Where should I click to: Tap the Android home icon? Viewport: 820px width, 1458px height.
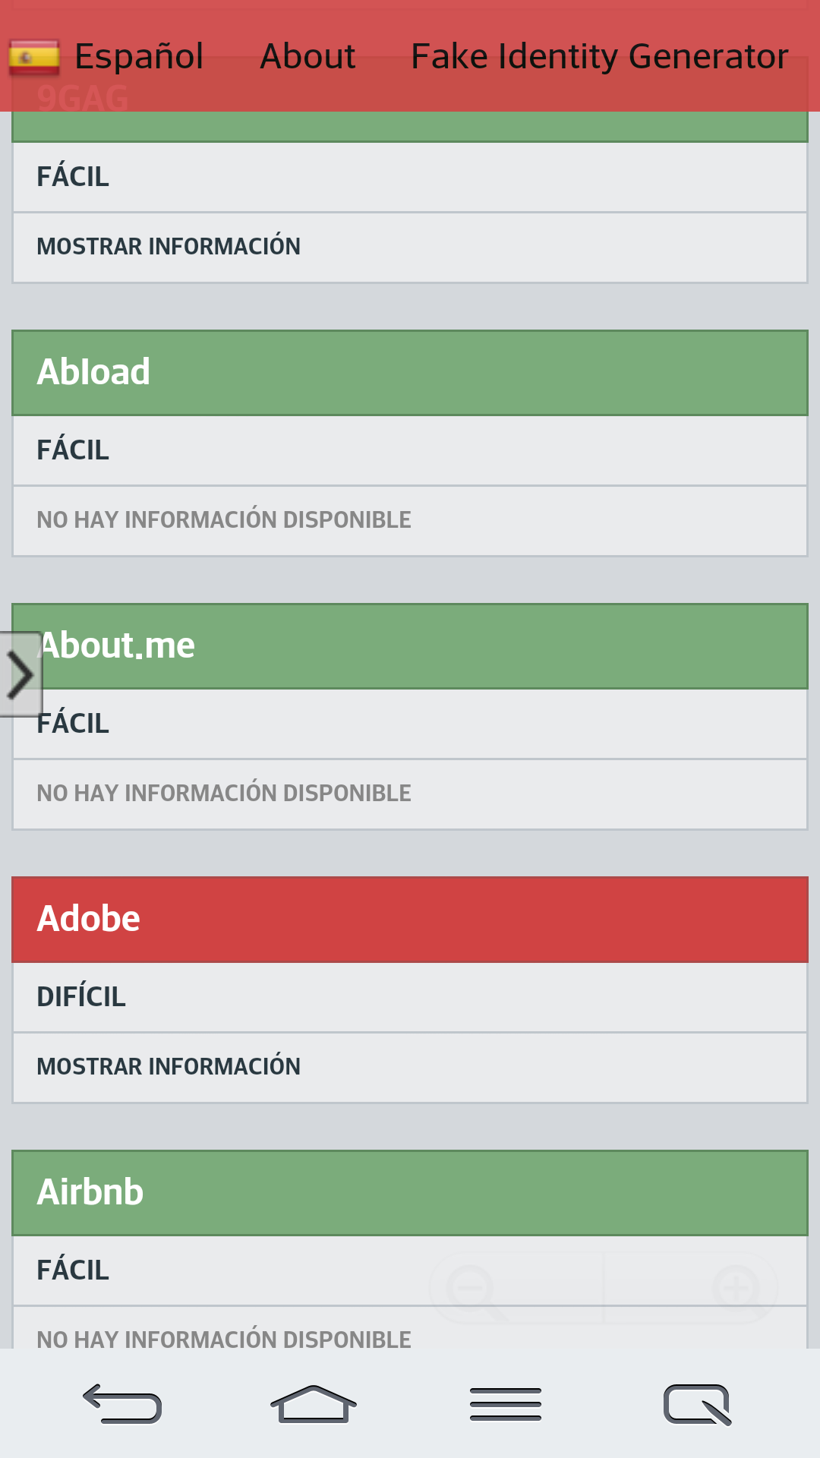click(x=313, y=1404)
